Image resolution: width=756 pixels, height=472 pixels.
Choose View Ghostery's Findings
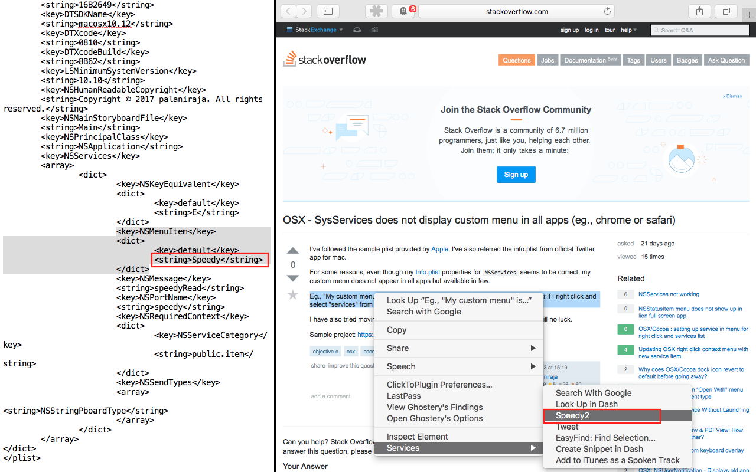point(459,407)
